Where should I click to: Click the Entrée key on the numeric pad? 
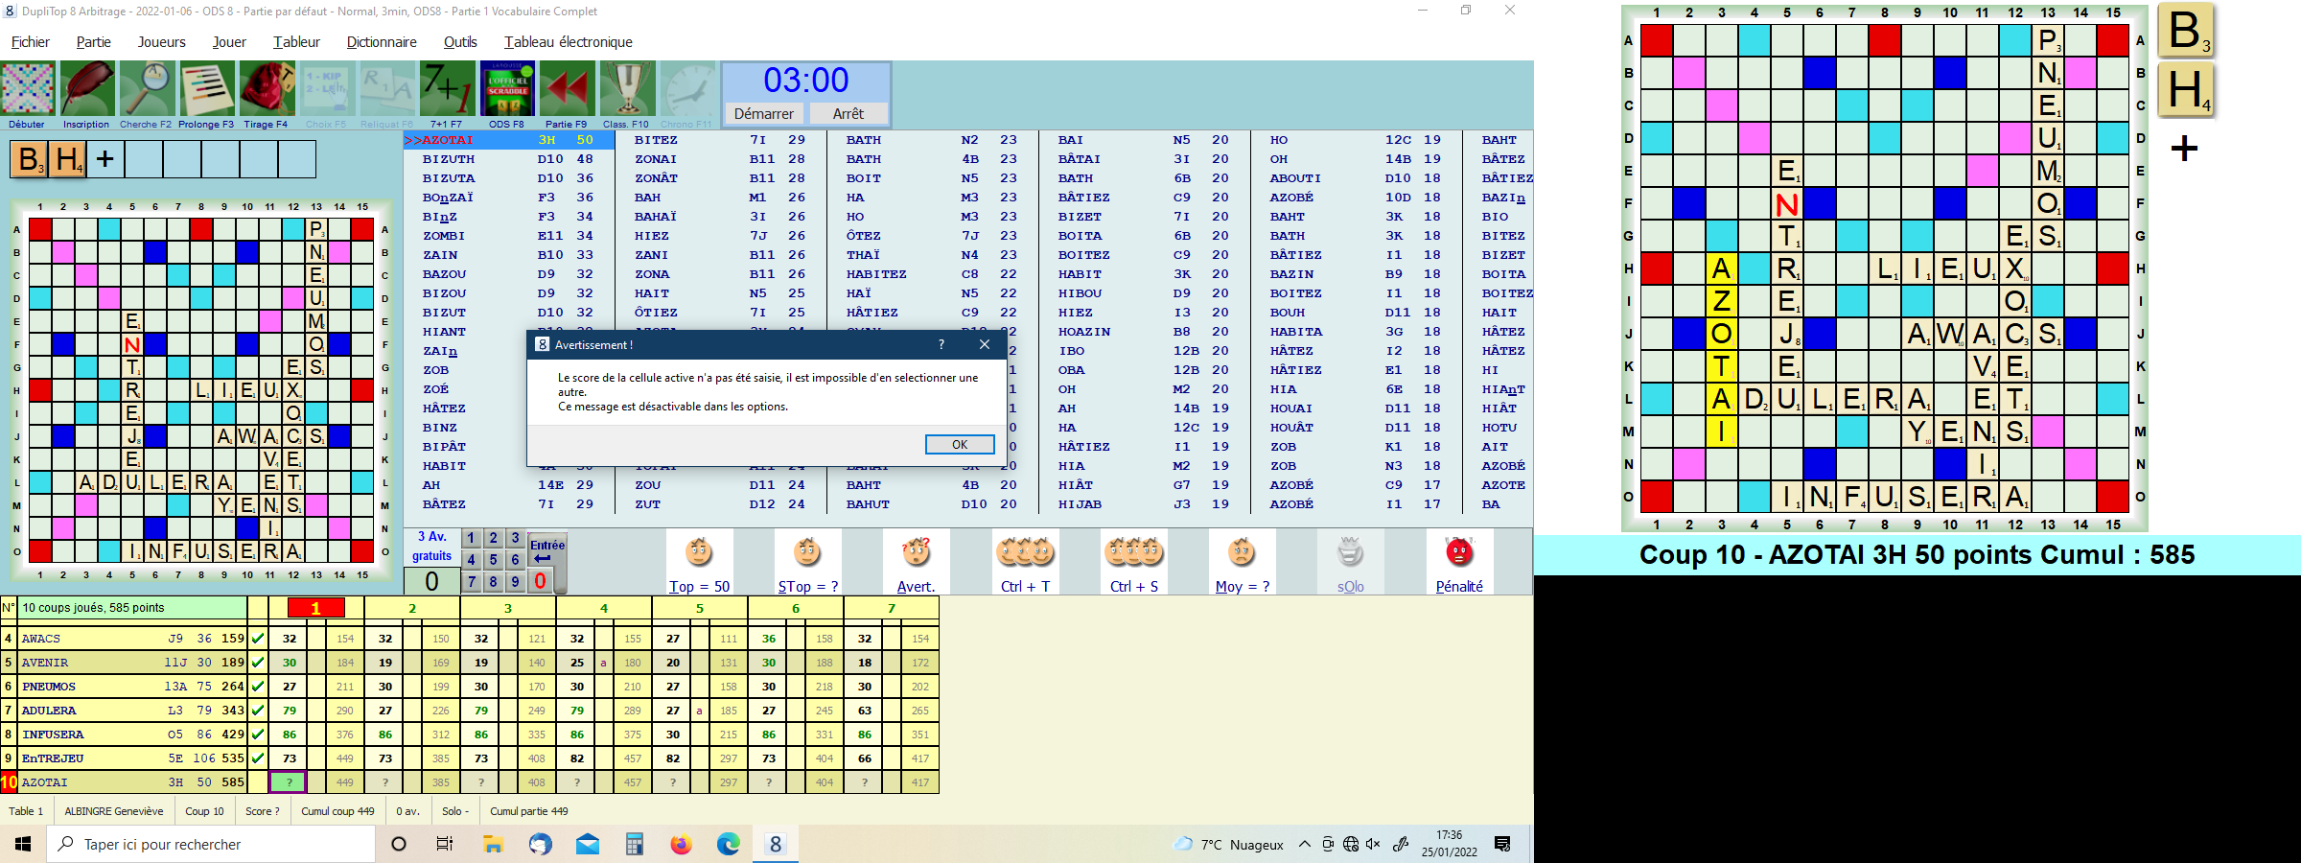point(546,550)
